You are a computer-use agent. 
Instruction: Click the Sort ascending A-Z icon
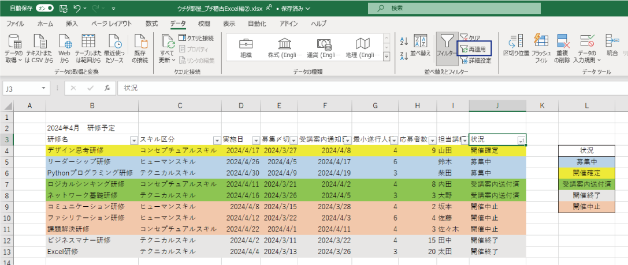click(x=404, y=41)
